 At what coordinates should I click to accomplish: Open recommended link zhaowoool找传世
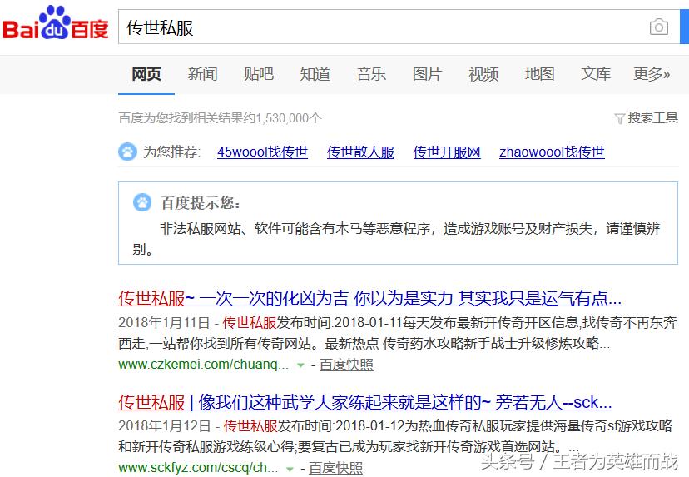click(x=552, y=152)
